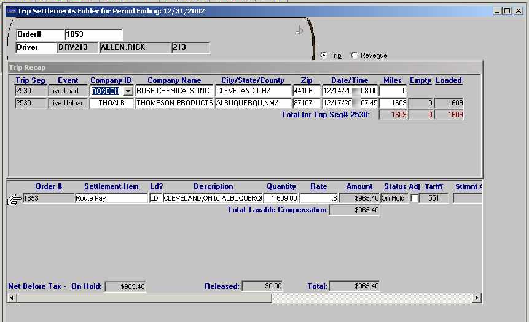Click the Loaded column header
The width and height of the screenshot is (529, 322).
(x=449, y=80)
